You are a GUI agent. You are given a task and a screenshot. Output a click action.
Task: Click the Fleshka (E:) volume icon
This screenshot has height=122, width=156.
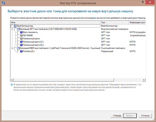click(22, 51)
